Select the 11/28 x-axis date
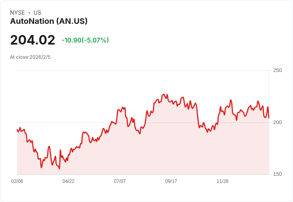Viewport: 293px width, 202px height. [223, 181]
